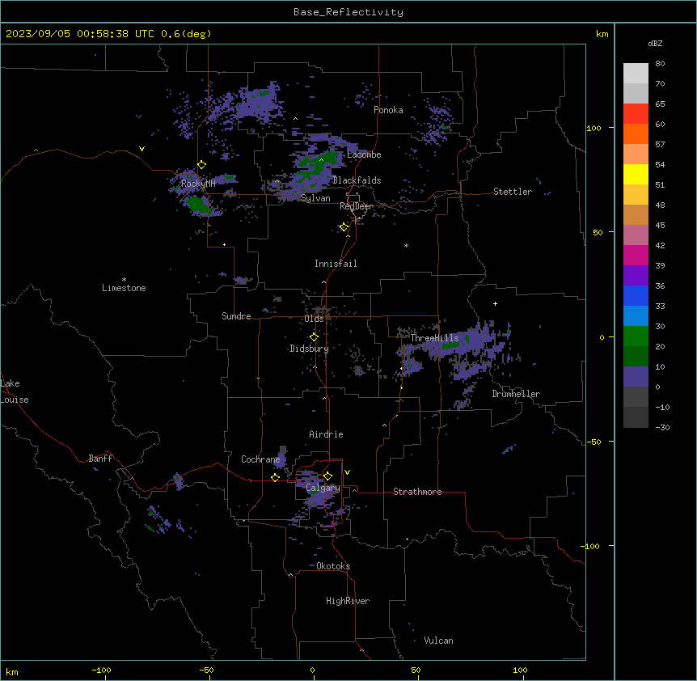Select the yellow diamond marker east of Cochrane
The width and height of the screenshot is (697, 681).
pyautogui.click(x=275, y=477)
